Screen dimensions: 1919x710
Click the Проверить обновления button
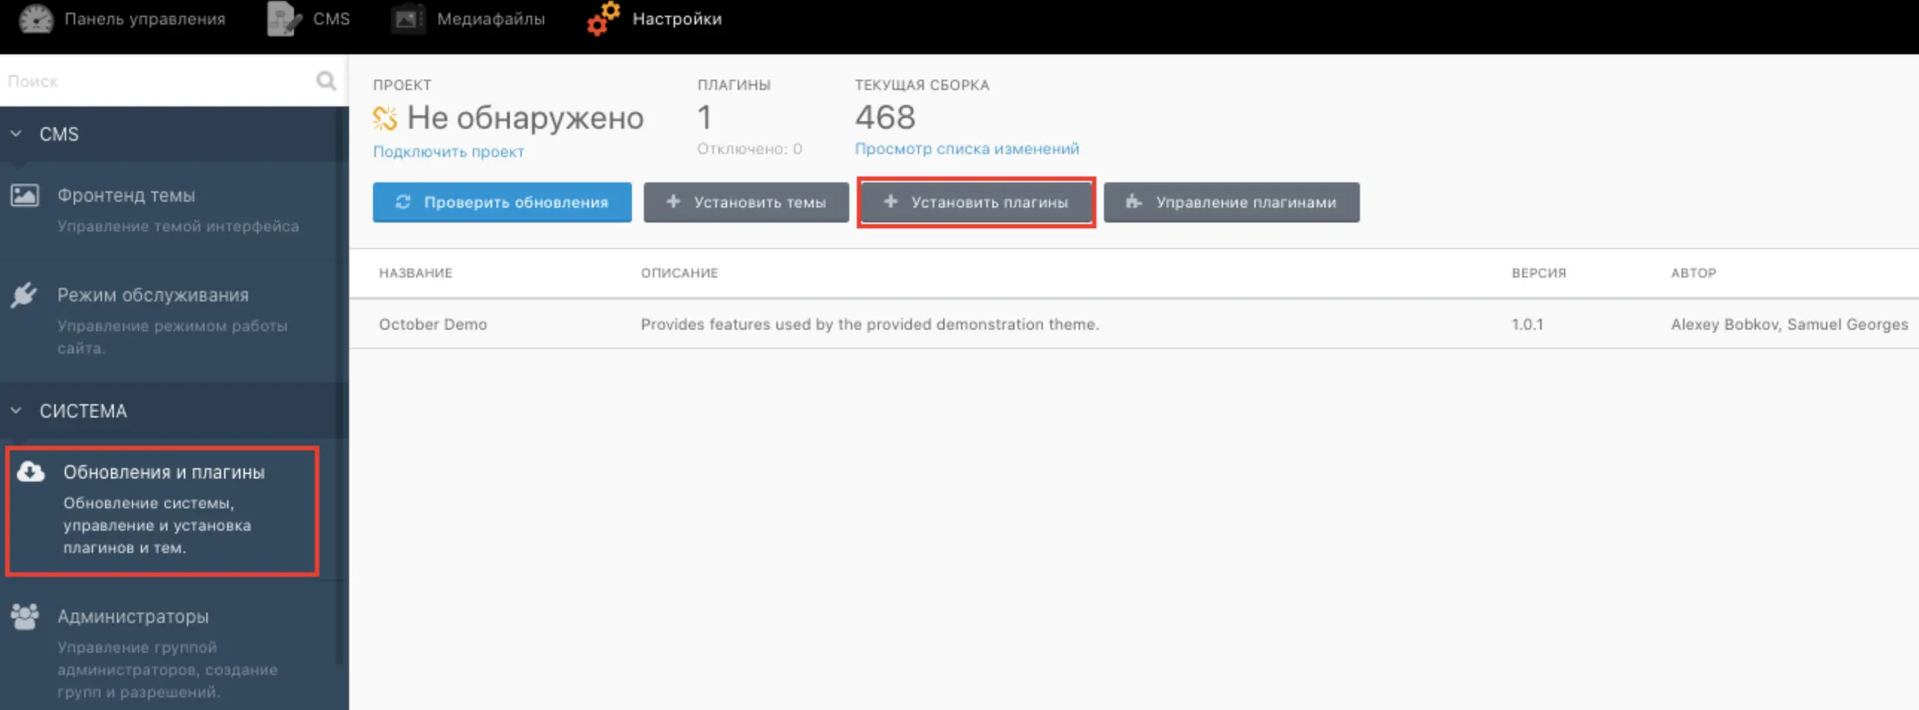click(502, 202)
